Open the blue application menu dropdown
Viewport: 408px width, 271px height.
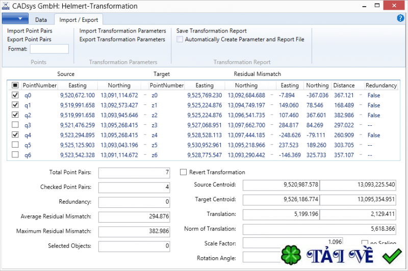pos(15,19)
